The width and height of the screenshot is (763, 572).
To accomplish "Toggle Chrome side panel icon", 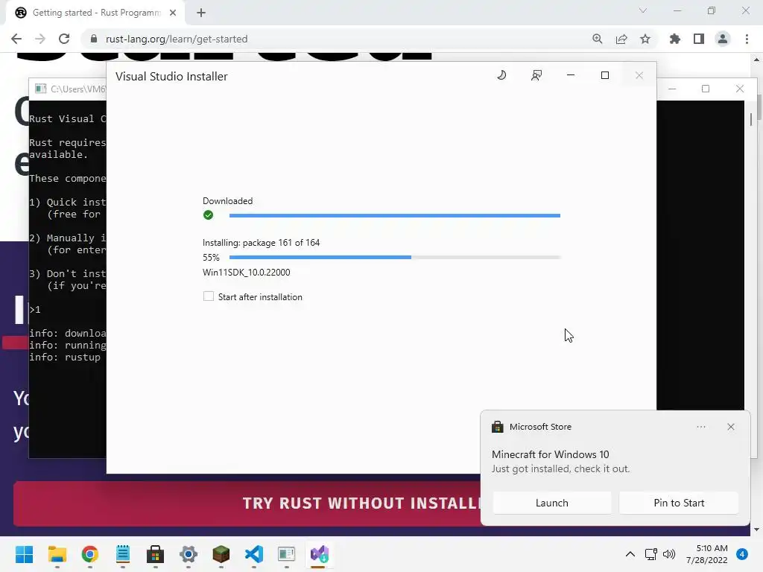I will click(699, 39).
